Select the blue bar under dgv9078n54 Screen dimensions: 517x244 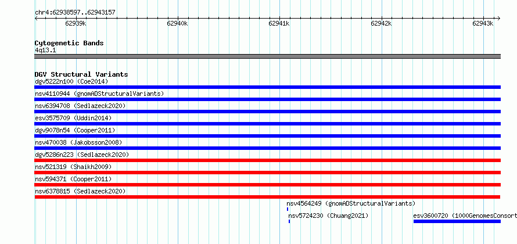click(267, 136)
